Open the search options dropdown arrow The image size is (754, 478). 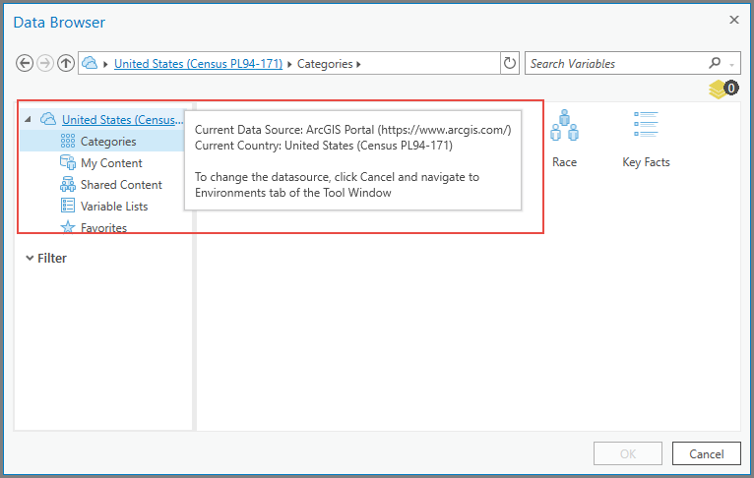click(732, 65)
